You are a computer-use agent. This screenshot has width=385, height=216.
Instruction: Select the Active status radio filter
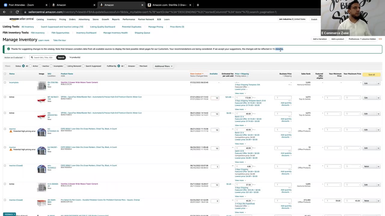pyautogui.click(x=31, y=66)
